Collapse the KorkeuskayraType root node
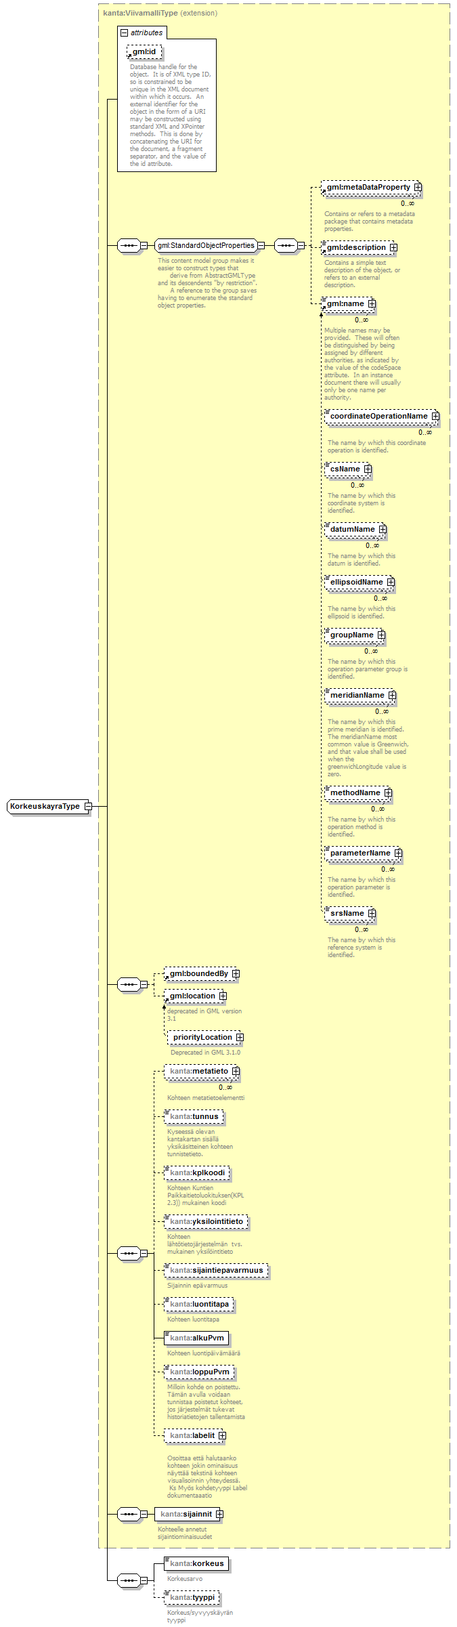 pyautogui.click(x=88, y=806)
